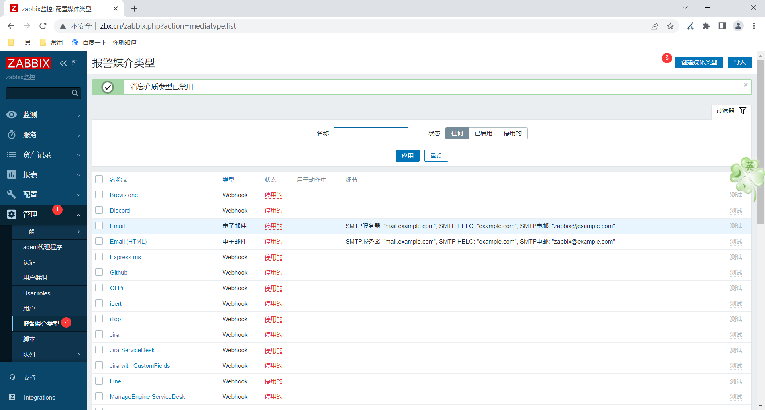The height and width of the screenshot is (410, 765).
Task: Open User roles menu item
Action: tap(49, 293)
